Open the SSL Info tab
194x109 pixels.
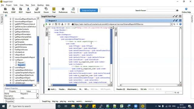point(143,89)
